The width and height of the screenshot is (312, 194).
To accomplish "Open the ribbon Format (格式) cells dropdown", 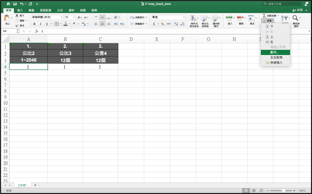I will 252,19.
